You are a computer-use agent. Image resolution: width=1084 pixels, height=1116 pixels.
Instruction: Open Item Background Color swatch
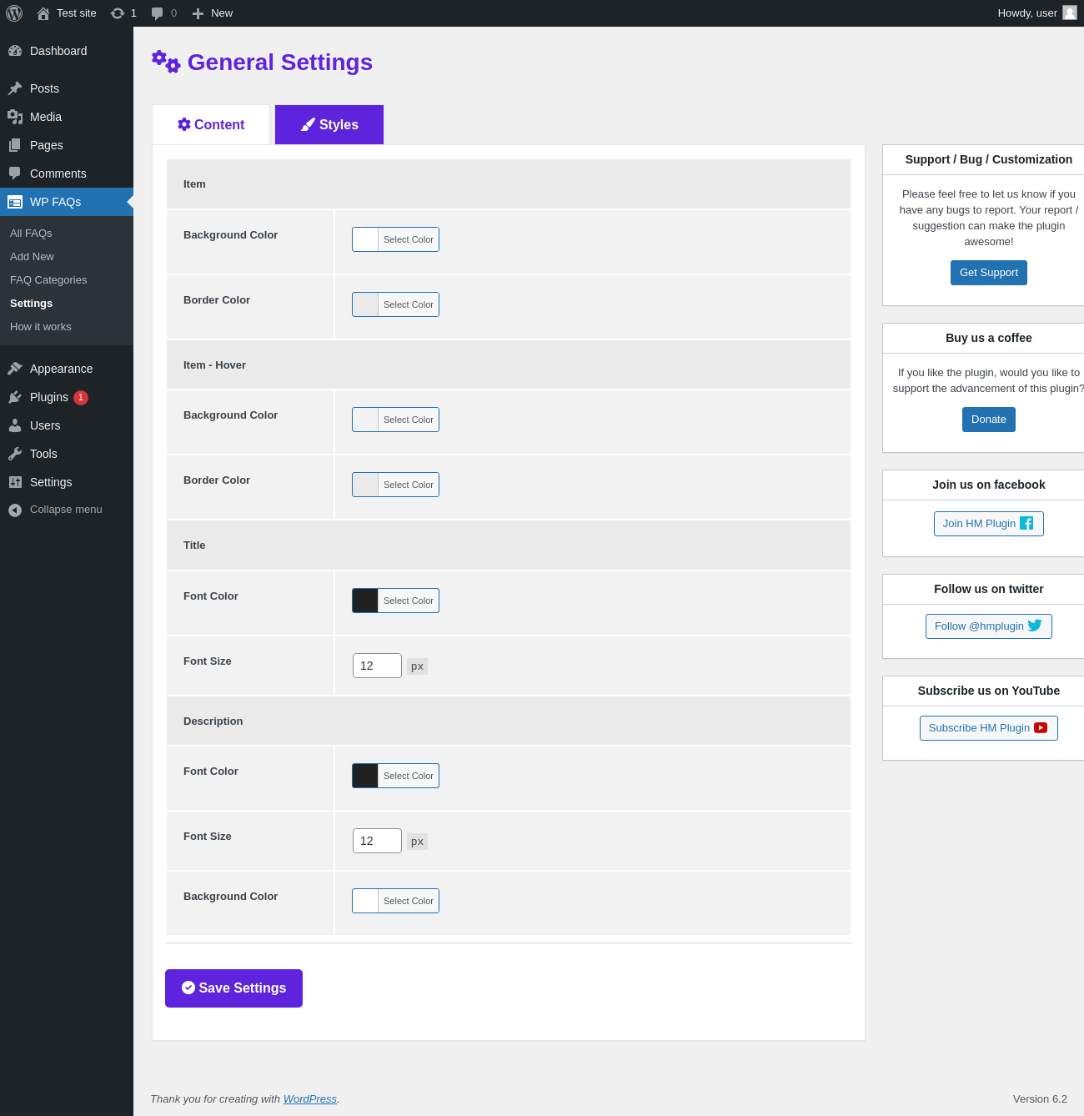(365, 239)
